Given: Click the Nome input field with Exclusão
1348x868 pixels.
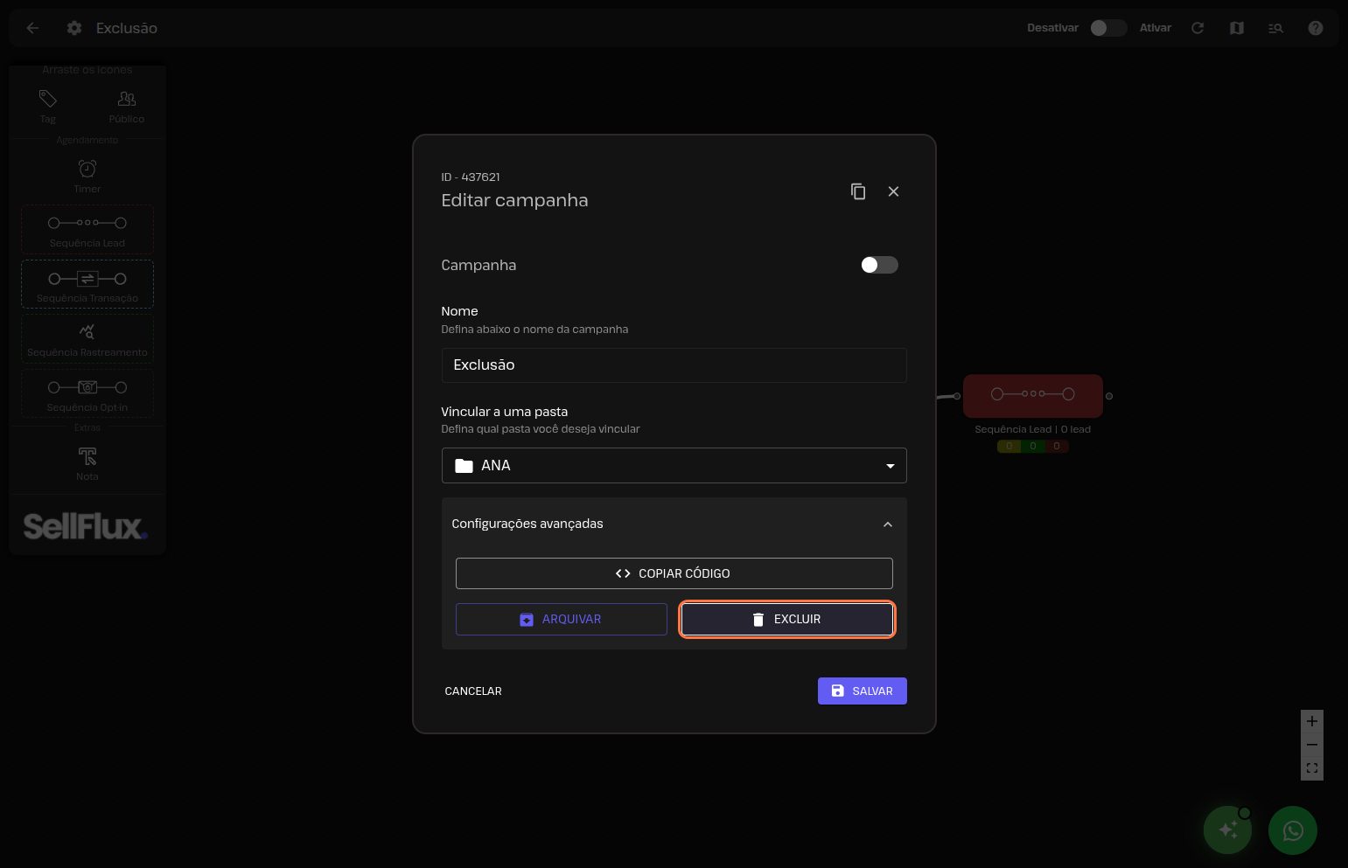Looking at the screenshot, I should (x=674, y=365).
